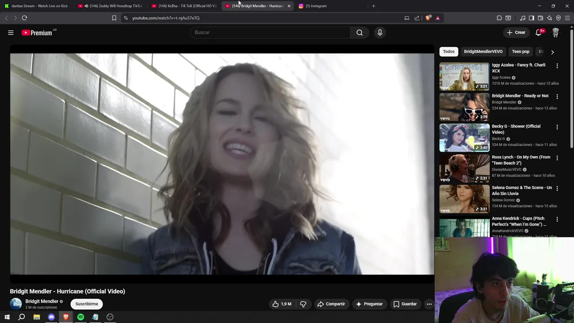Open Bridgit Mendler channel avatar

point(16,304)
